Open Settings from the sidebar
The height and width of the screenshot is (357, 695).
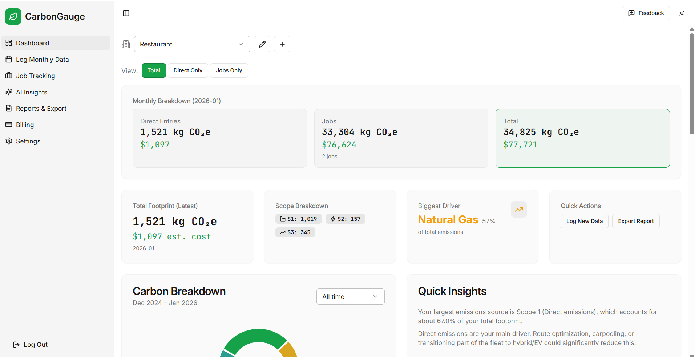56,141
